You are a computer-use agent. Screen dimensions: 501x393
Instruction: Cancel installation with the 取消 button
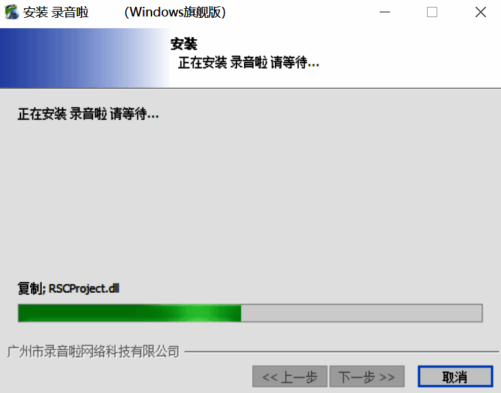coord(455,377)
